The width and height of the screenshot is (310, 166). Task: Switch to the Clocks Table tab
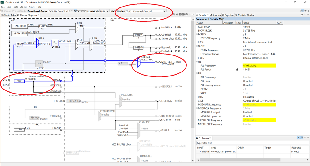click(x=8, y=15)
